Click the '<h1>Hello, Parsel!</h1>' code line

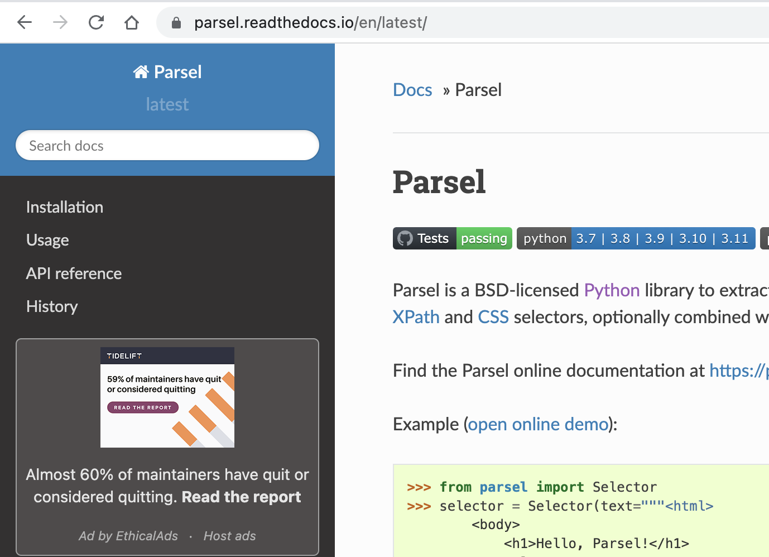pos(596,543)
